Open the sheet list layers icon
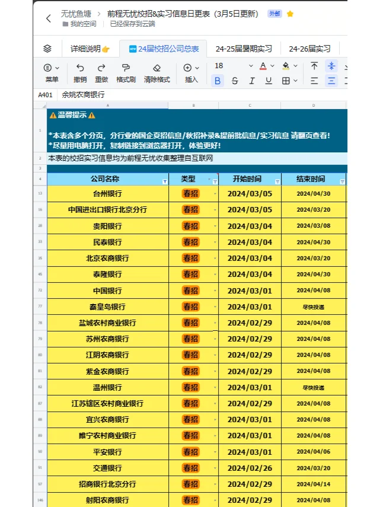The height and width of the screenshot is (507, 380). coord(47,49)
